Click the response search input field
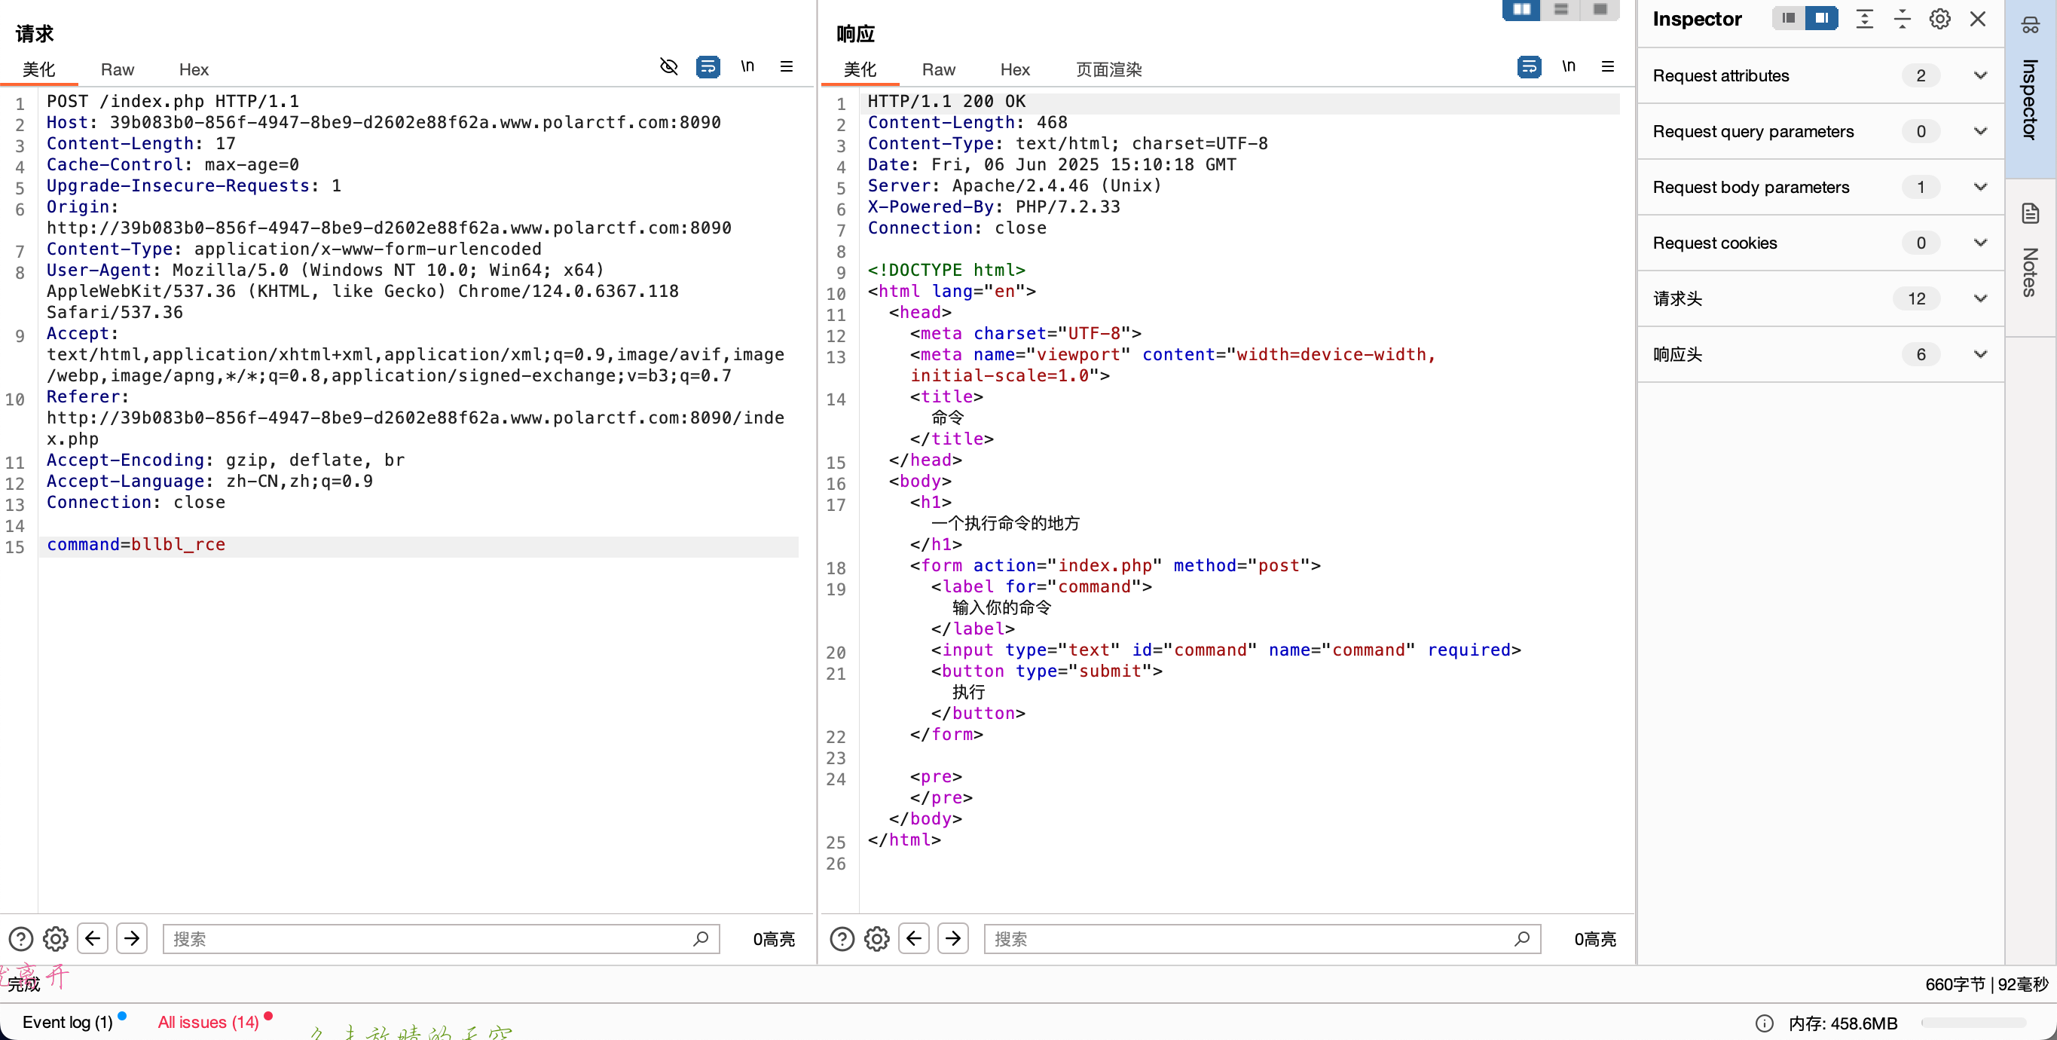Image resolution: width=2057 pixels, height=1040 pixels. pos(1250,938)
